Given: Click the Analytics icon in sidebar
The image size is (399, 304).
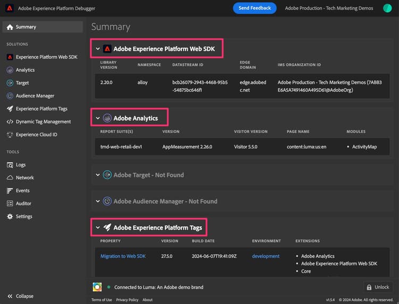Looking at the screenshot, I should [10, 70].
